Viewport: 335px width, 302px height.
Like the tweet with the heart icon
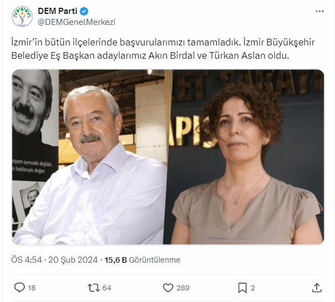(168, 288)
